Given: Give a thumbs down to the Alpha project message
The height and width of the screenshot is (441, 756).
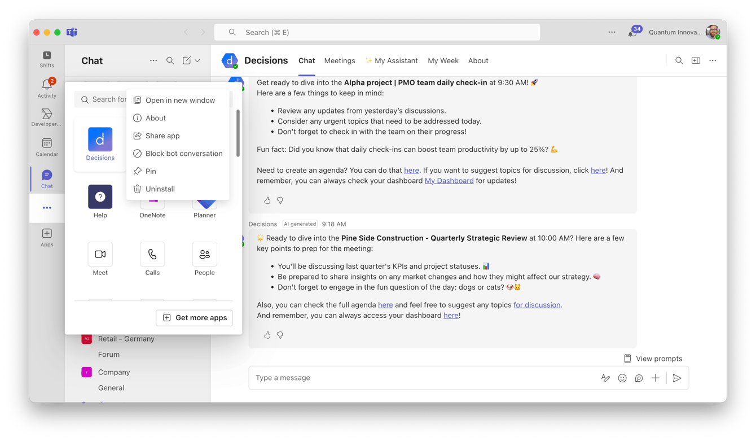Looking at the screenshot, I should pyautogui.click(x=280, y=200).
